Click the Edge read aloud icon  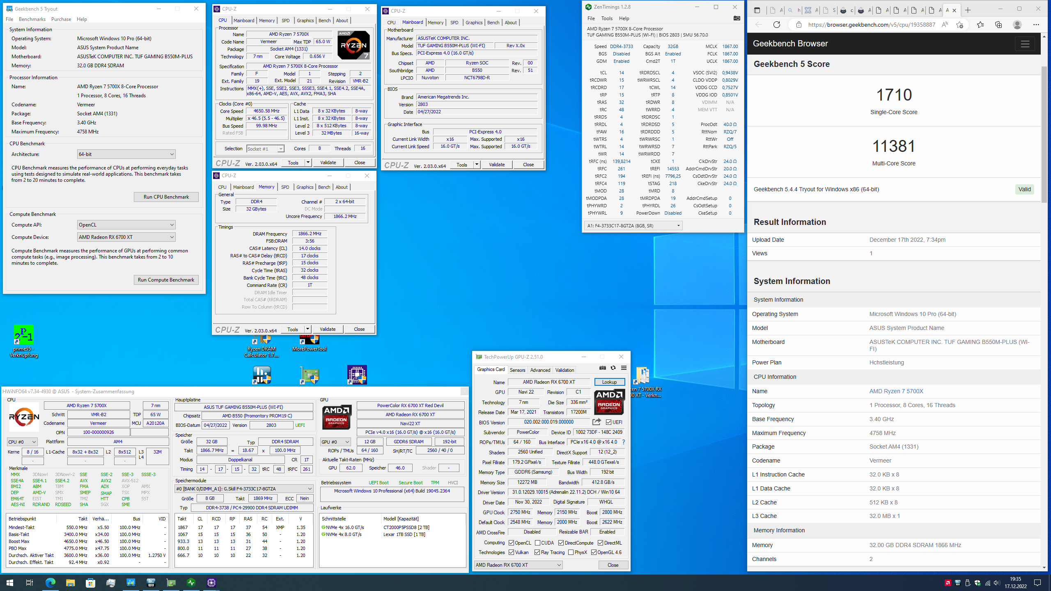point(945,25)
